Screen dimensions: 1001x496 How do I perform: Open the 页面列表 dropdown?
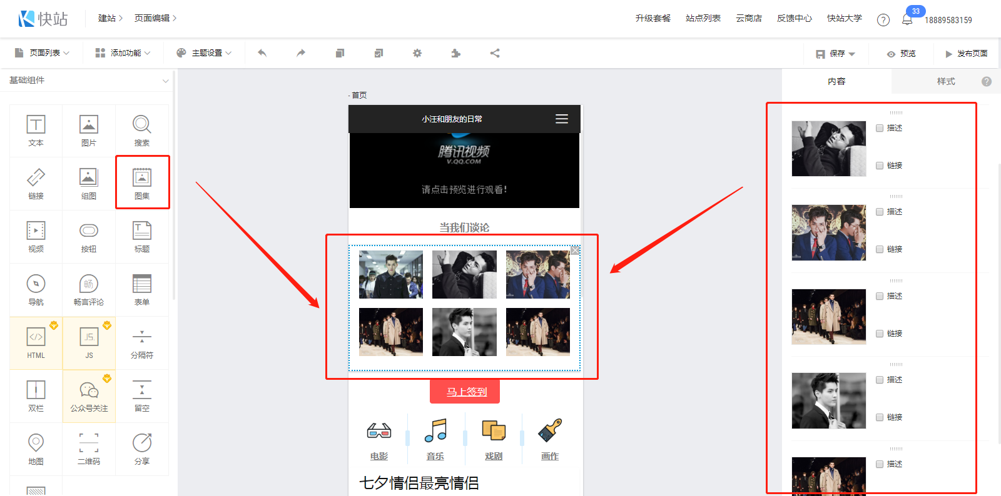pos(43,53)
